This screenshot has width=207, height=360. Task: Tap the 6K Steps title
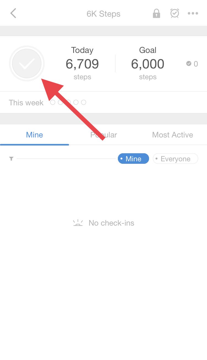point(104,14)
